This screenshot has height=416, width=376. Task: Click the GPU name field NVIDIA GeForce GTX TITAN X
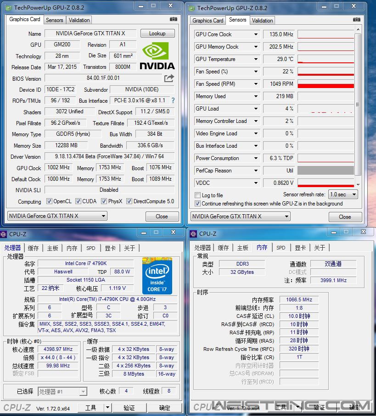[90, 33]
